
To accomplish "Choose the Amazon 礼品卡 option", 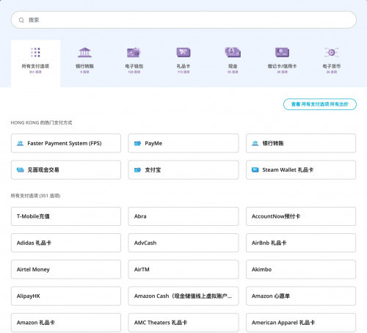I will (x=66, y=323).
